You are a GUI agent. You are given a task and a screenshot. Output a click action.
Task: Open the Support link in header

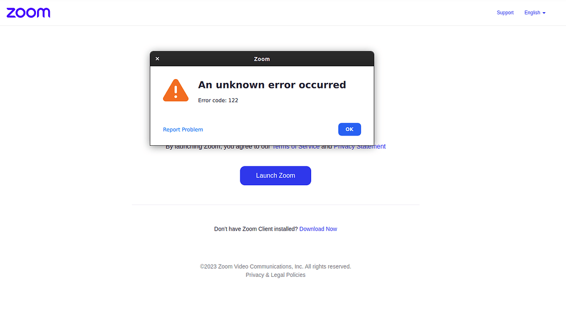tap(505, 13)
